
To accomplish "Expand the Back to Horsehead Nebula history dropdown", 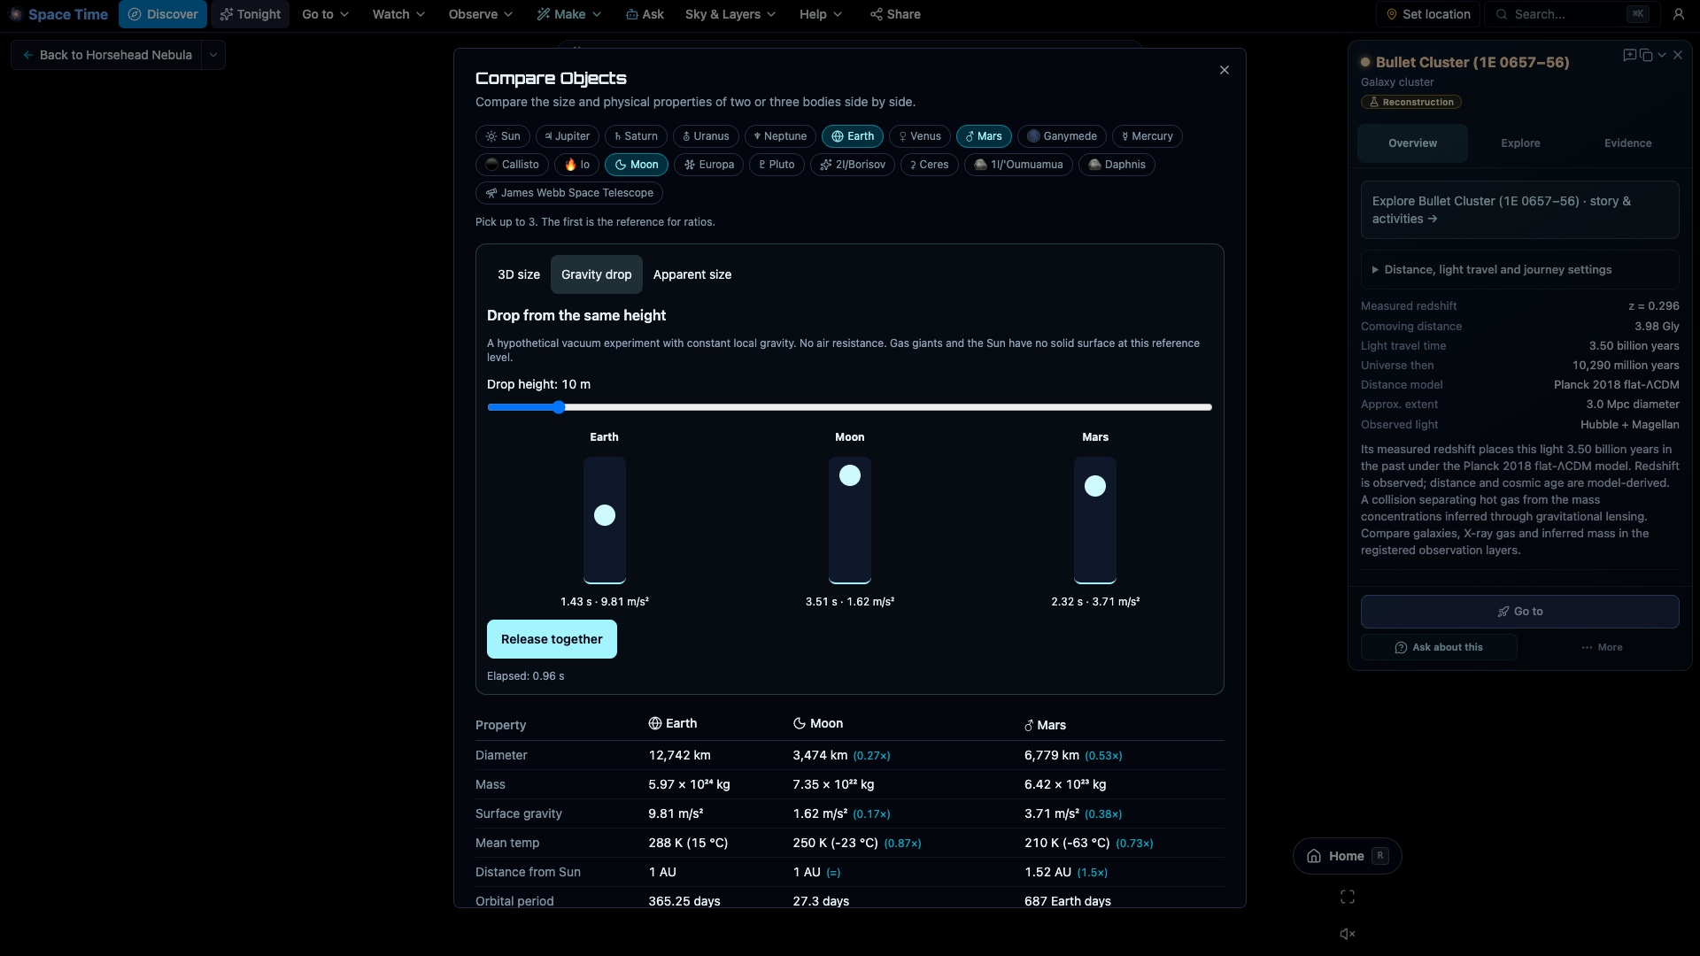I will (213, 55).
